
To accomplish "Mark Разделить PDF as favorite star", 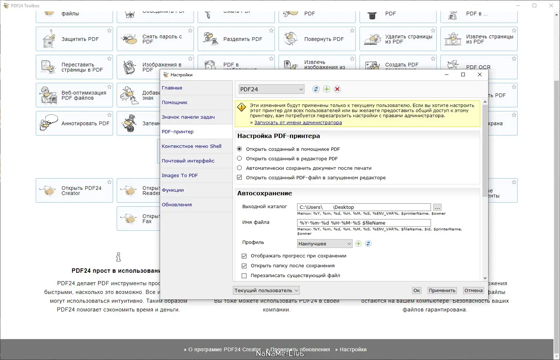I will click(x=271, y=31).
